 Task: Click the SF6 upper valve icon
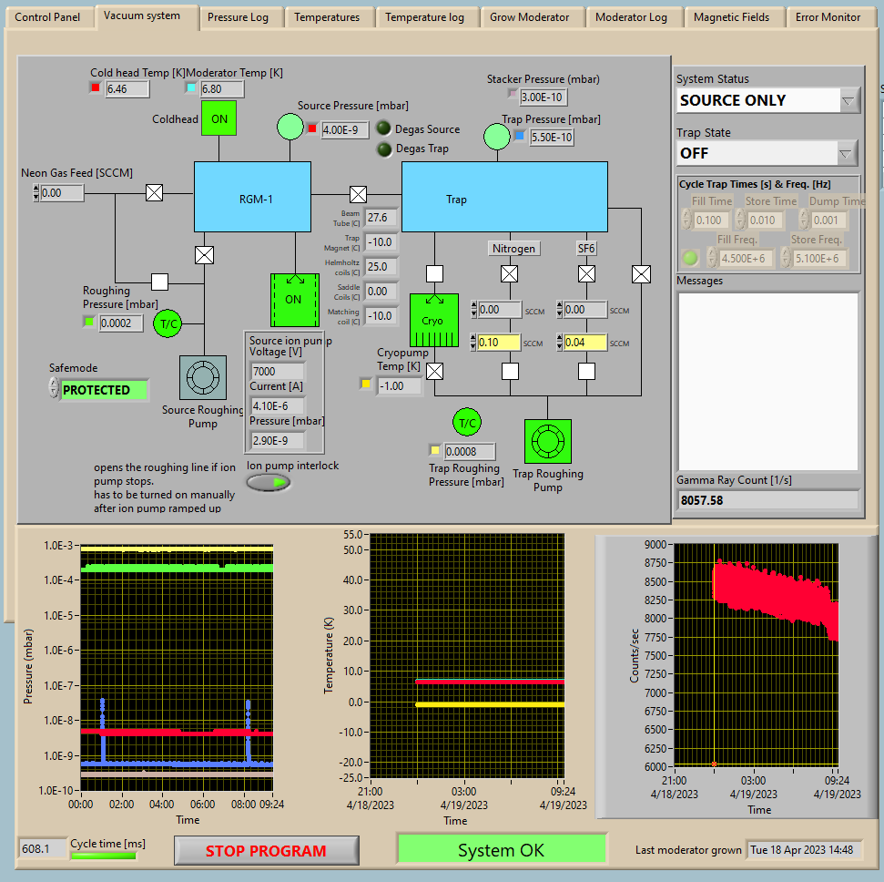[587, 274]
